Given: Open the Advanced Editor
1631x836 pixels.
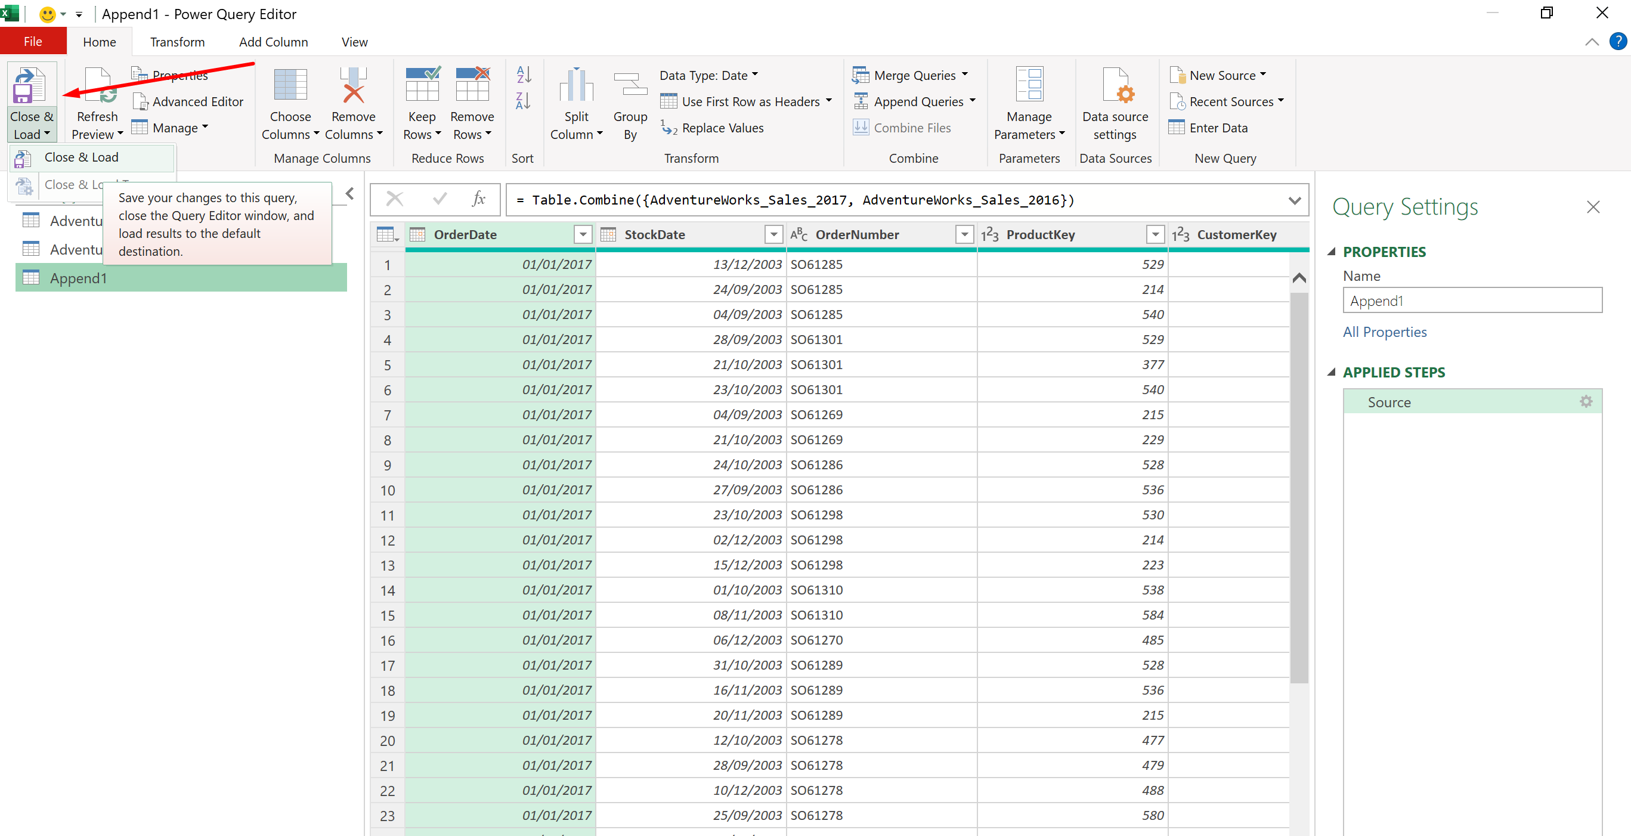Looking at the screenshot, I should [188, 102].
